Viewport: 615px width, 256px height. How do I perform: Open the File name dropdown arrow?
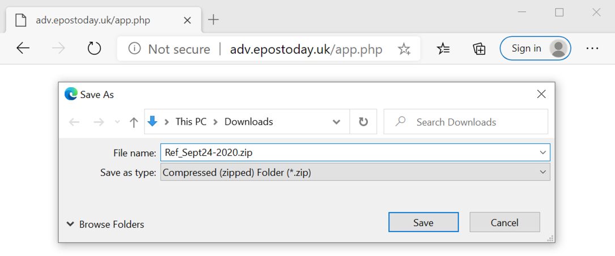coord(543,152)
